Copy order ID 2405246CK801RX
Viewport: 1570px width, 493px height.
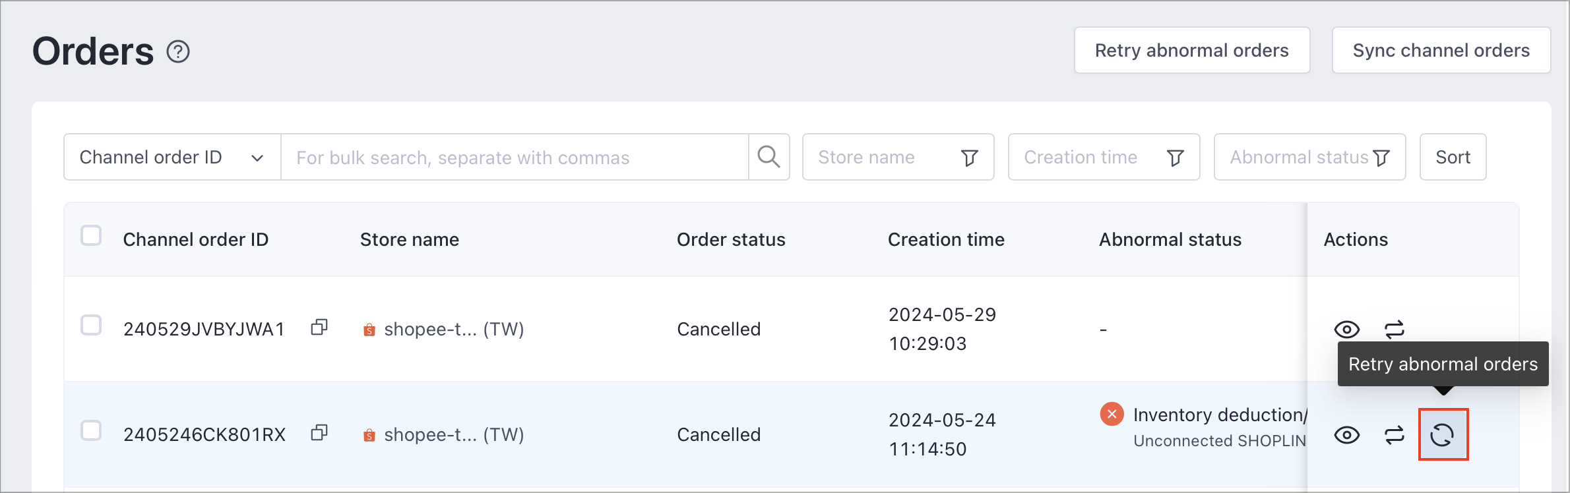(x=319, y=433)
